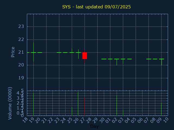Click the green price candle on day 09
174x130 pixels.
click(161, 62)
